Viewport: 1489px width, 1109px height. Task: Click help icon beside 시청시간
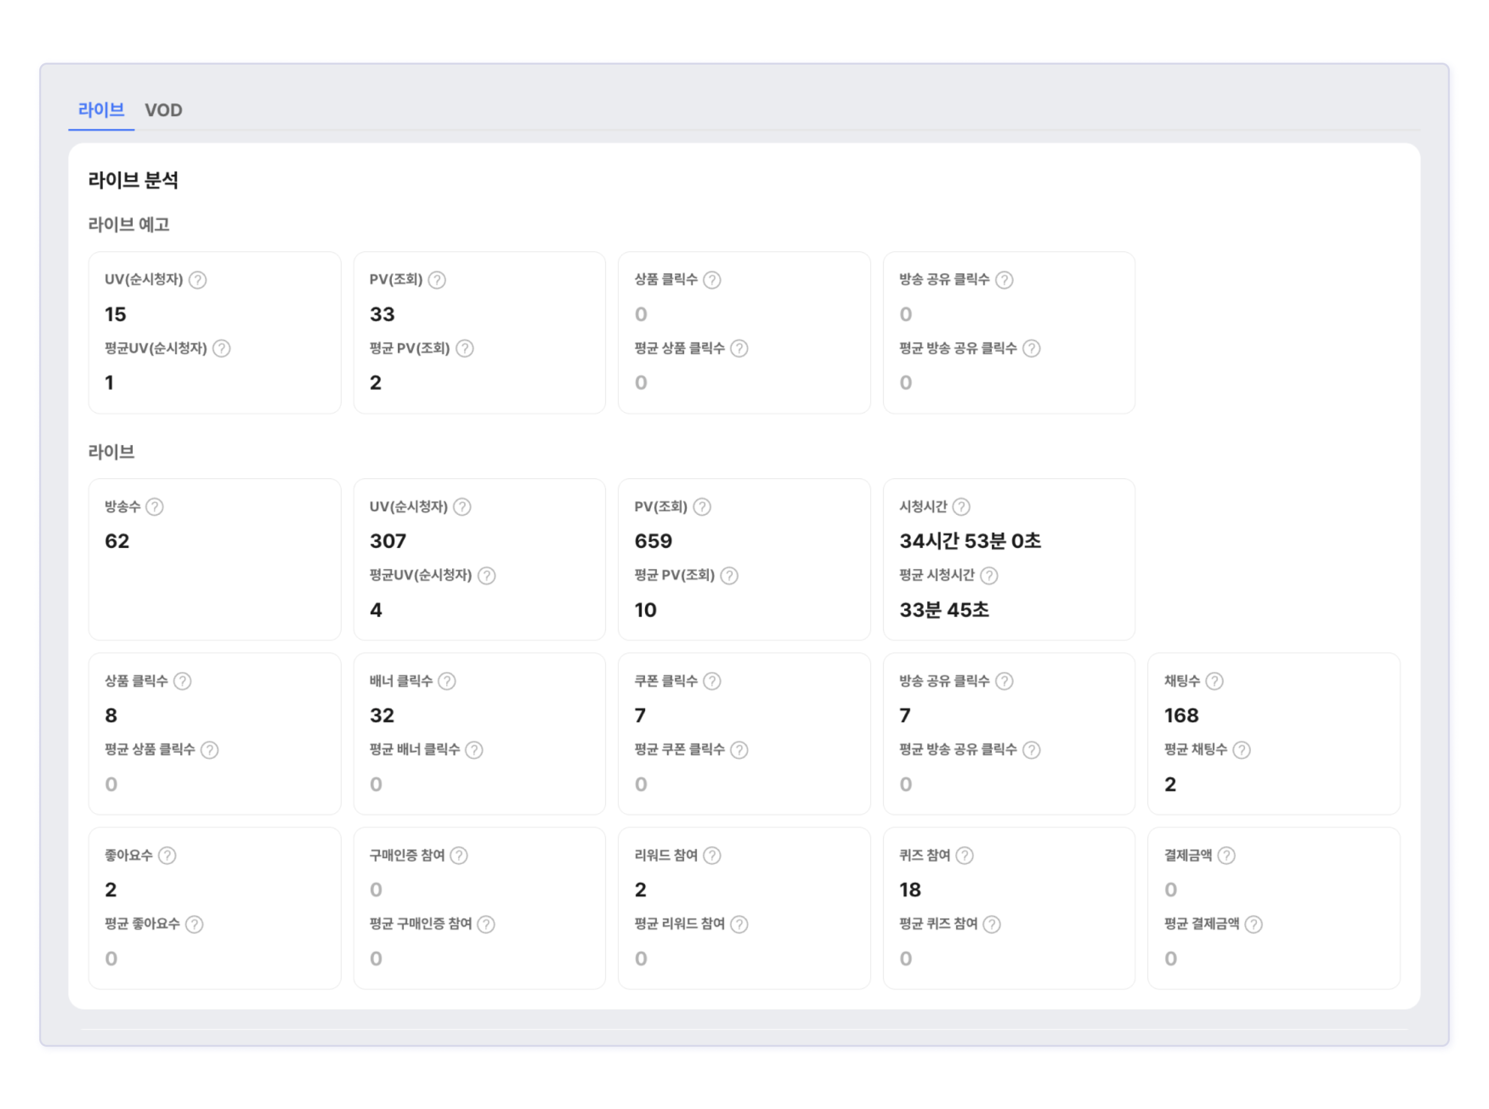[x=961, y=507]
